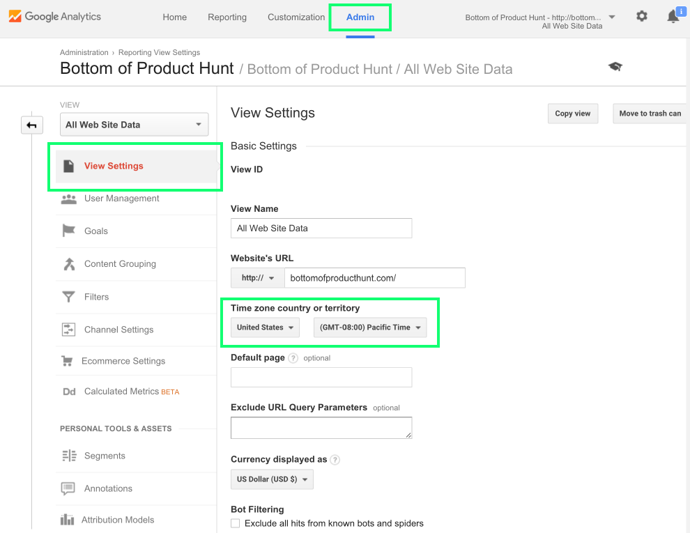The image size is (690, 533).
Task: Click the graduation cap education icon
Action: coord(615,67)
